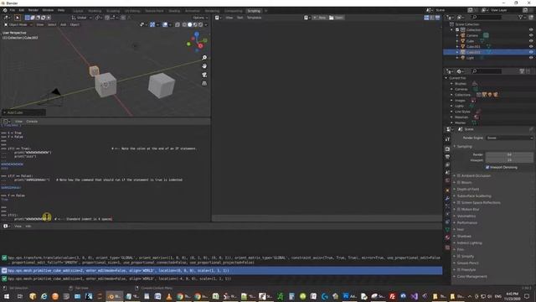Open the Render properties tab icon
This screenshot has width=536, height=302.
(447, 149)
